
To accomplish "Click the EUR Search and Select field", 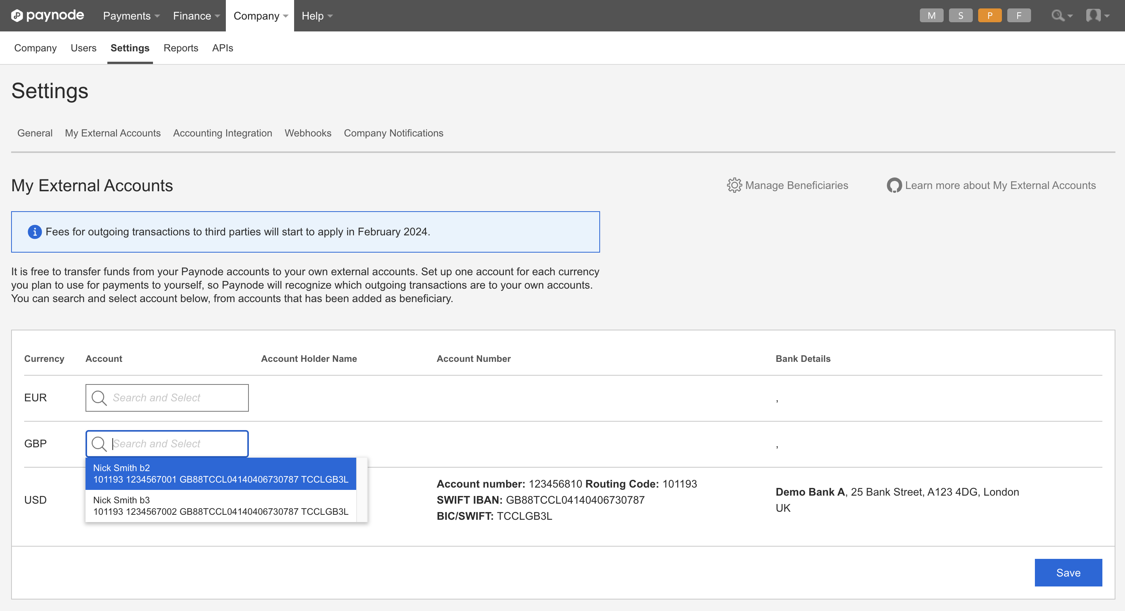I will click(x=167, y=397).
